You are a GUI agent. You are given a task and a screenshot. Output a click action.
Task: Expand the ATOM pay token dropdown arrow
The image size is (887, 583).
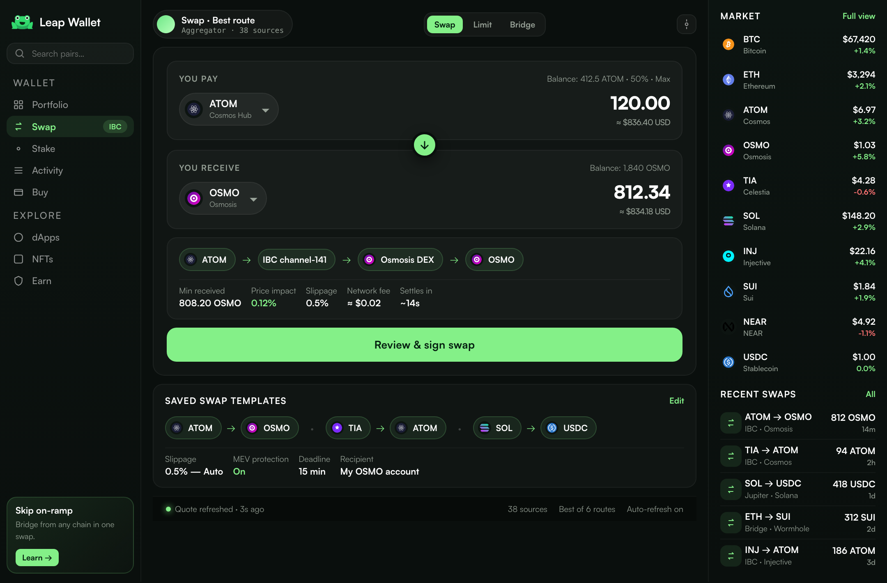(x=266, y=110)
